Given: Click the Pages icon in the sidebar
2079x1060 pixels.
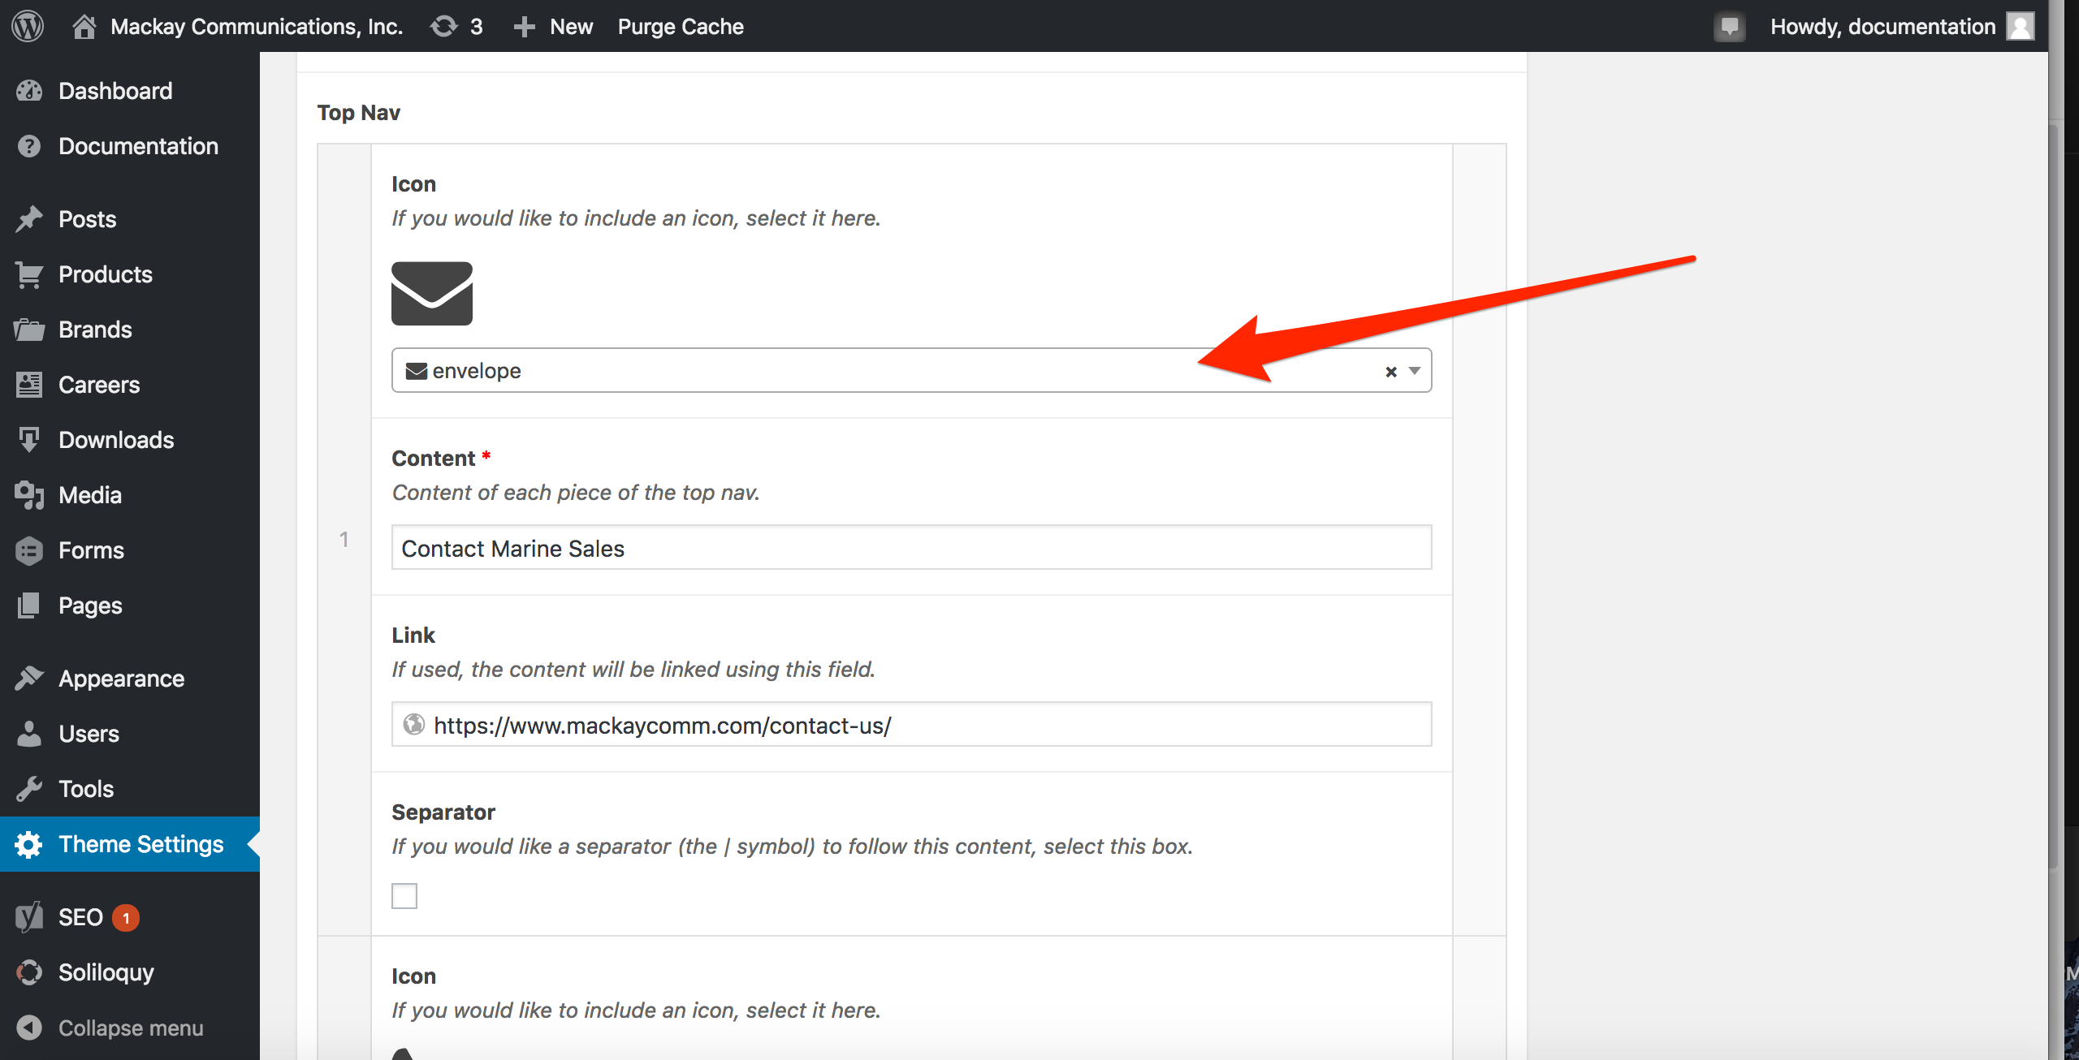Looking at the screenshot, I should pos(29,605).
